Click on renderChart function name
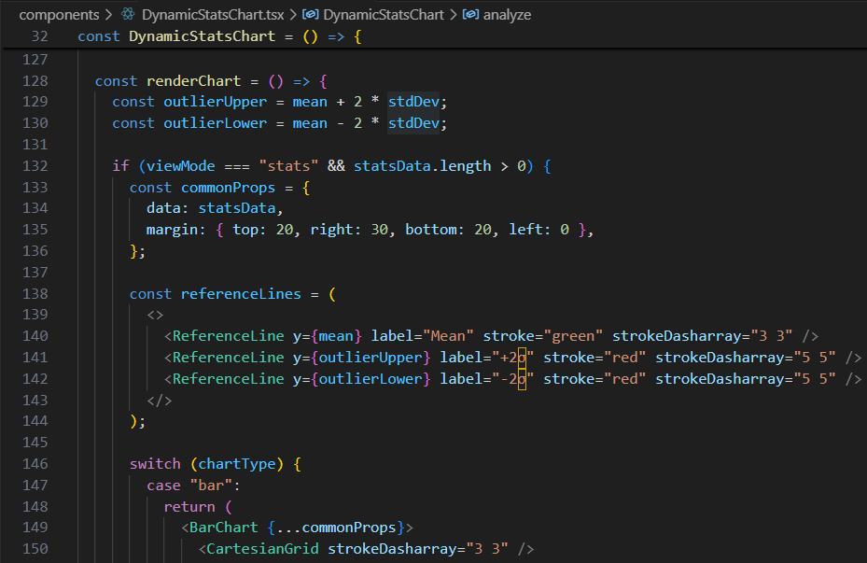This screenshot has width=867, height=563. point(193,80)
